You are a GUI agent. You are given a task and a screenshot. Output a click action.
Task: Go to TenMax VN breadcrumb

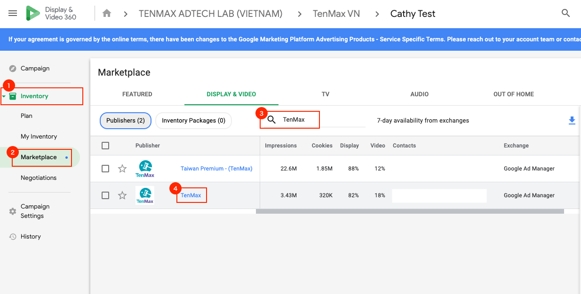(336, 14)
